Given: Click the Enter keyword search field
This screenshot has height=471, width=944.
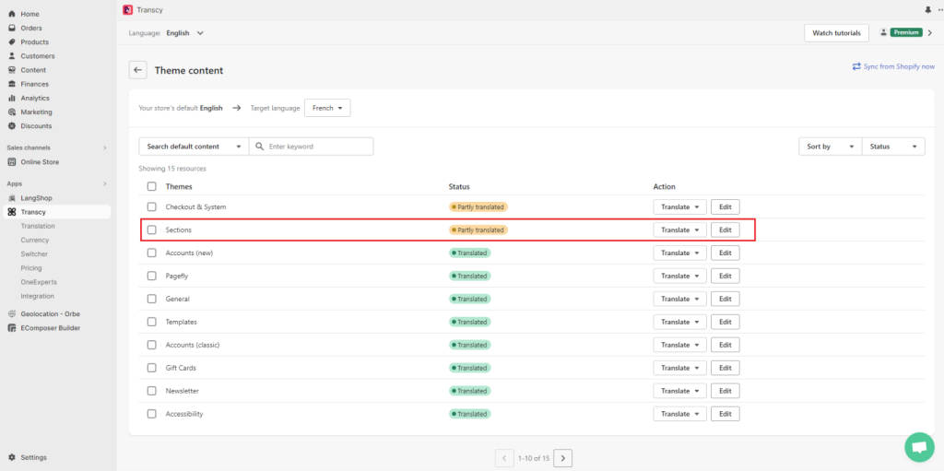Looking at the screenshot, I should (x=312, y=147).
